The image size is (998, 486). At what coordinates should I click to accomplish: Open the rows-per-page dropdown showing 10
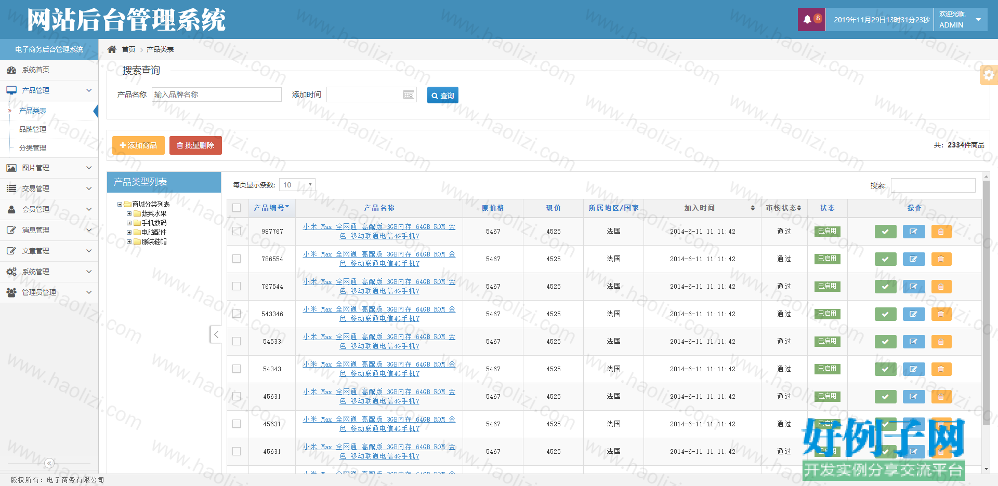pyautogui.click(x=297, y=185)
